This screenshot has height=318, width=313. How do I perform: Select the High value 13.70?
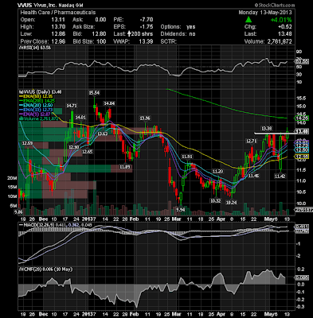[58, 27]
